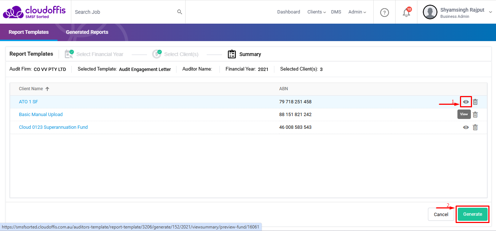Click the user profile avatar
Screen dimensions: 496x231
pyautogui.click(x=430, y=12)
